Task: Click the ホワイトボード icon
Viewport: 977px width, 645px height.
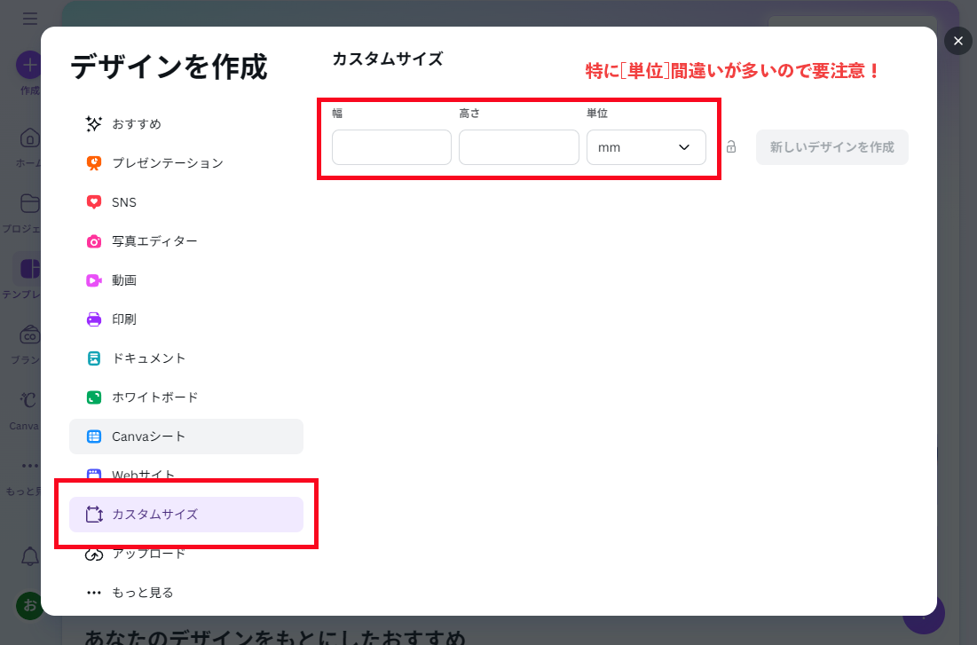Action: point(94,397)
